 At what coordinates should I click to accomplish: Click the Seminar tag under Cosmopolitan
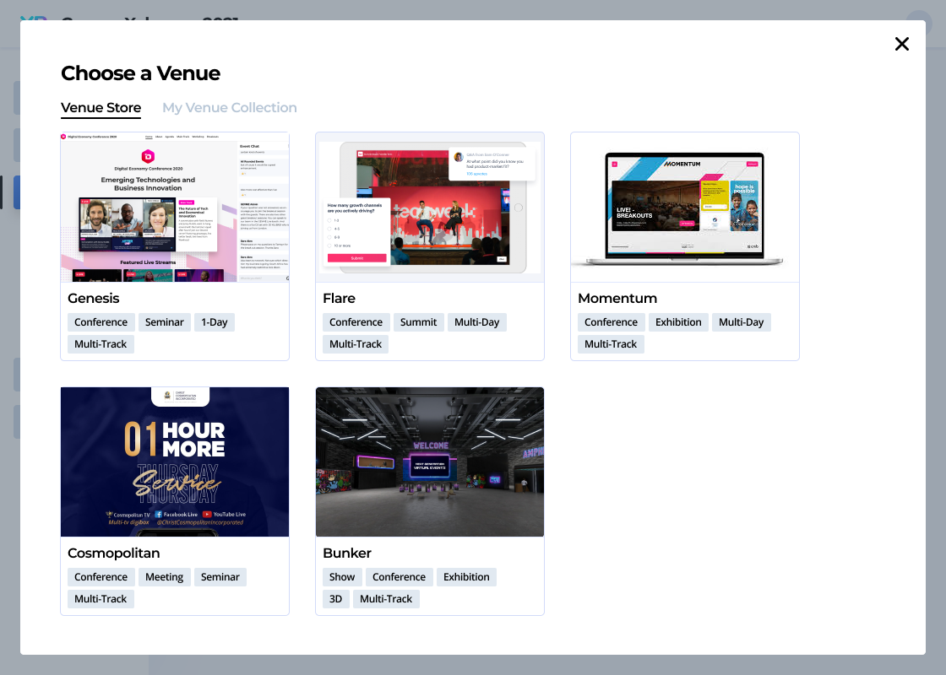point(220,576)
